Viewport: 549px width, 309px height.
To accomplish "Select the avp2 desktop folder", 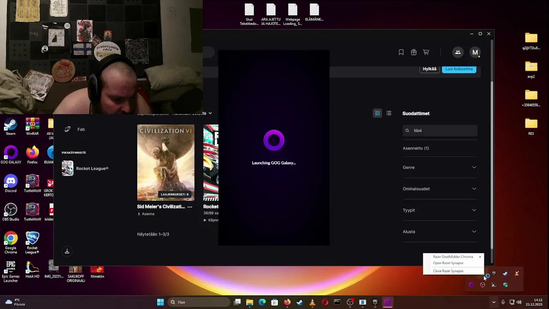I will pos(531,70).
